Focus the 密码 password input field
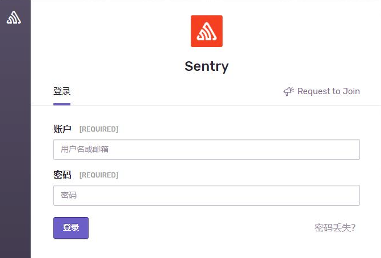The image size is (381, 258). tap(207, 195)
